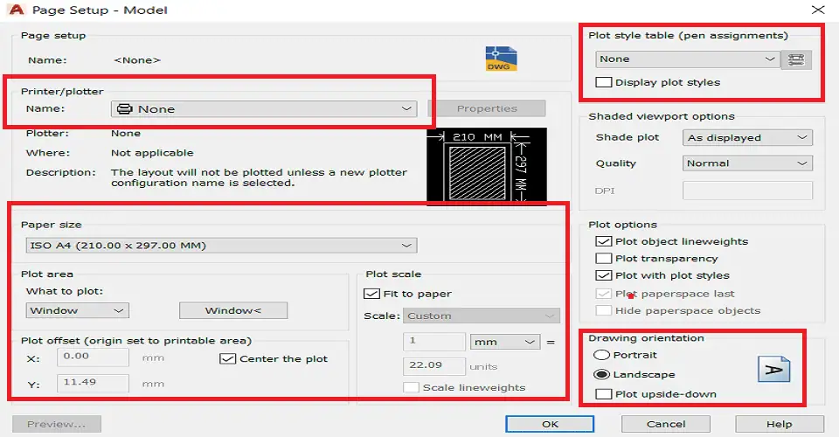Select Landscape orientation
Screen dimensions: 839x437
coord(602,374)
